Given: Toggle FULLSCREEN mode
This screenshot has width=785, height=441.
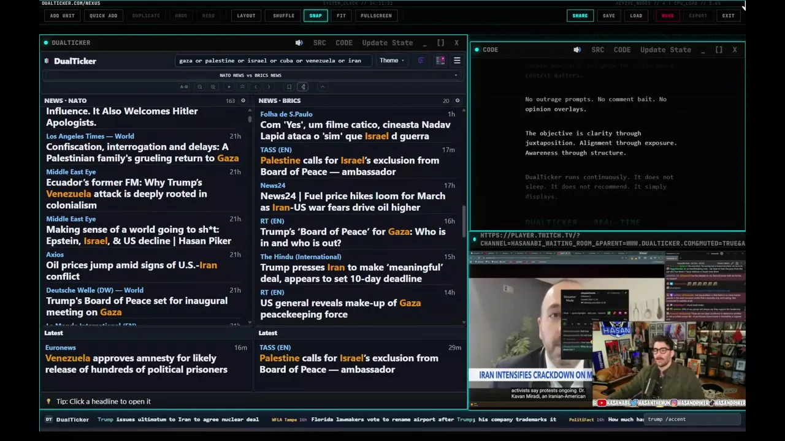Looking at the screenshot, I should [376, 15].
